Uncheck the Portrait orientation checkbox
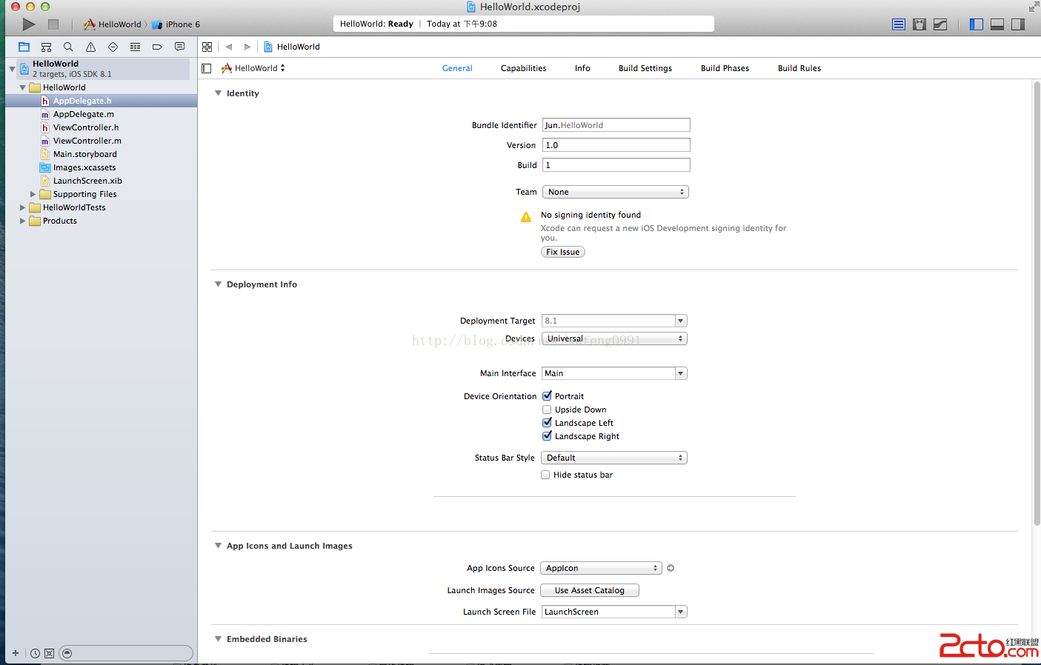The height and width of the screenshot is (665, 1041). [547, 396]
